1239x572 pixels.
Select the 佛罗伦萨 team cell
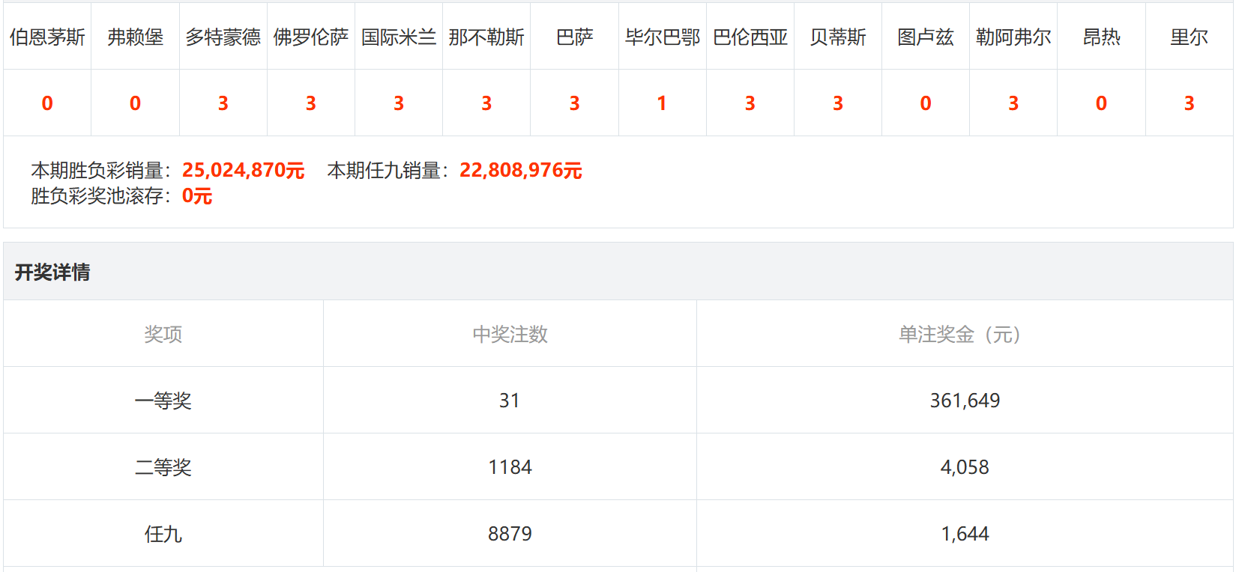(x=310, y=37)
